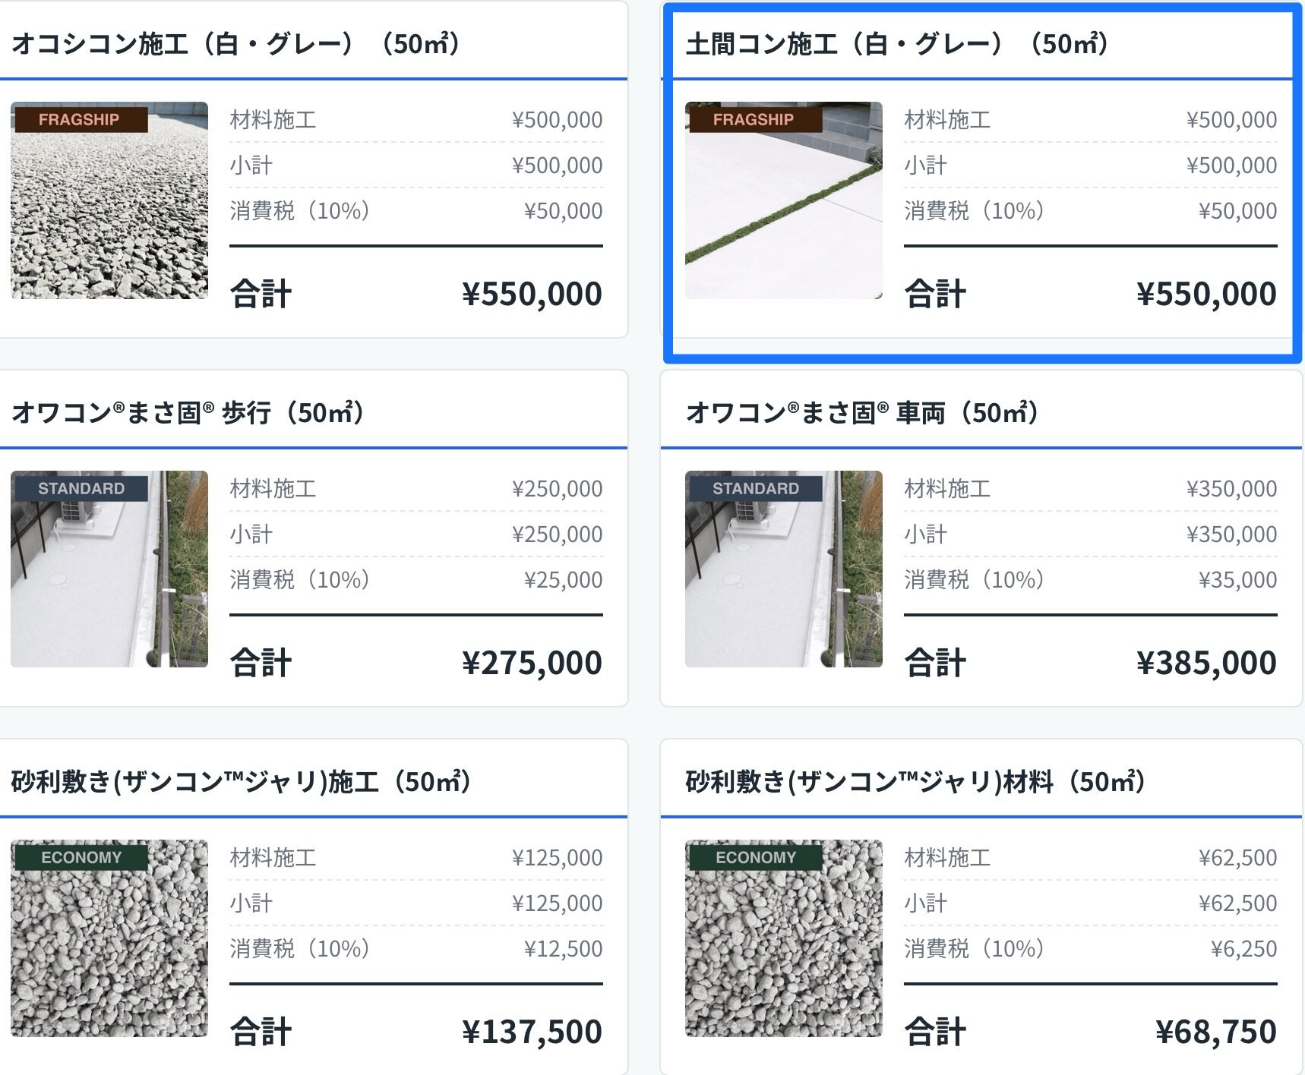The width and height of the screenshot is (1305, 1075).
Task: Open the 土間コン施工 concrete thumbnail image
Action: (x=784, y=200)
